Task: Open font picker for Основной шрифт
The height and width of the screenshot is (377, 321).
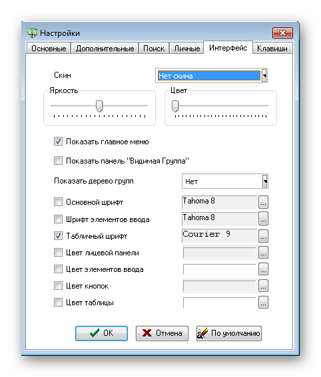Action: pos(263,202)
